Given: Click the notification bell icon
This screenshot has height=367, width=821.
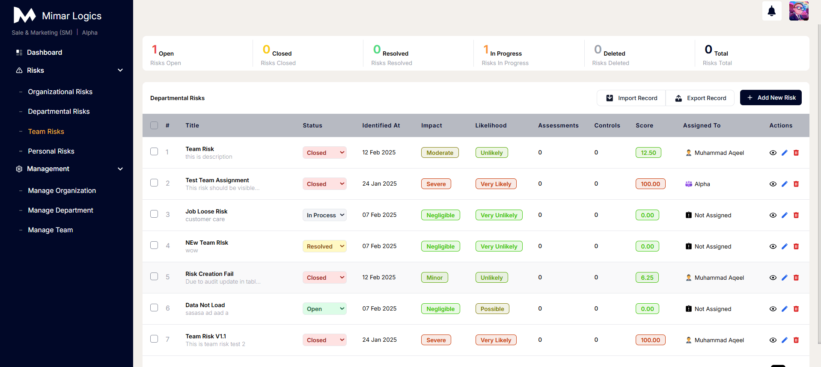Looking at the screenshot, I should (x=771, y=11).
